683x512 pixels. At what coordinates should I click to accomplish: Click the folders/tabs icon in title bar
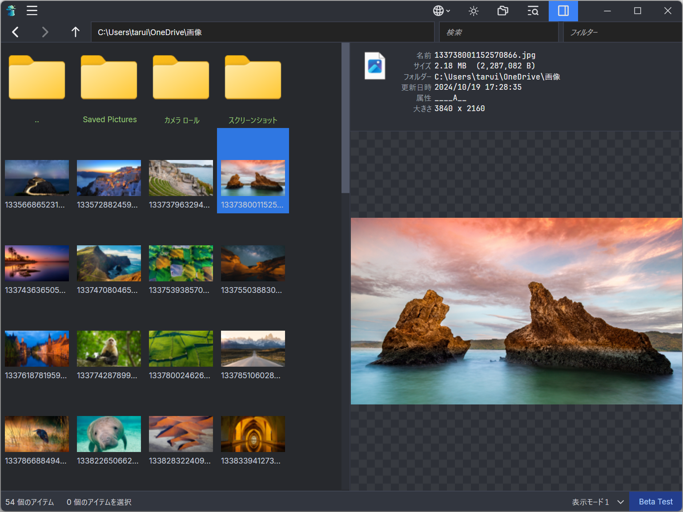(x=502, y=11)
